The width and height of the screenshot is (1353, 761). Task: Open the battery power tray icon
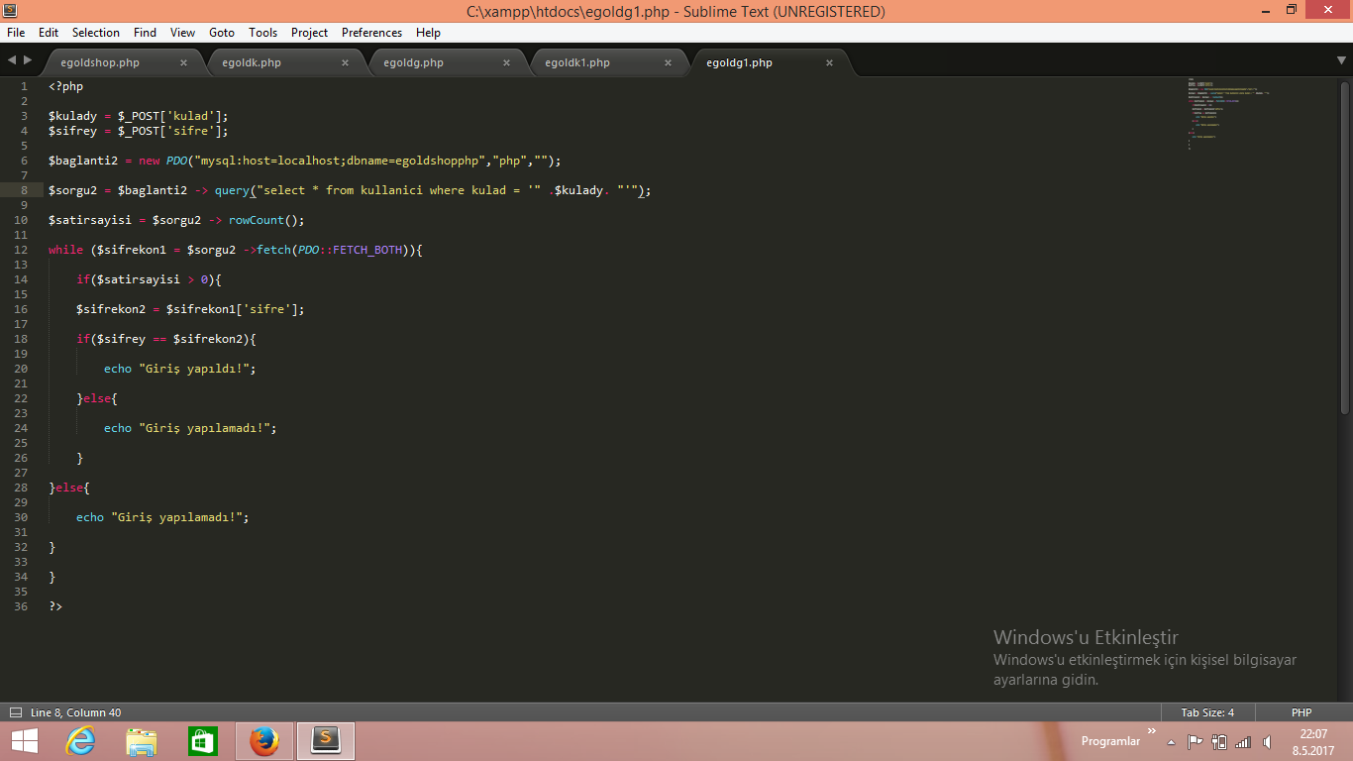coord(1219,741)
